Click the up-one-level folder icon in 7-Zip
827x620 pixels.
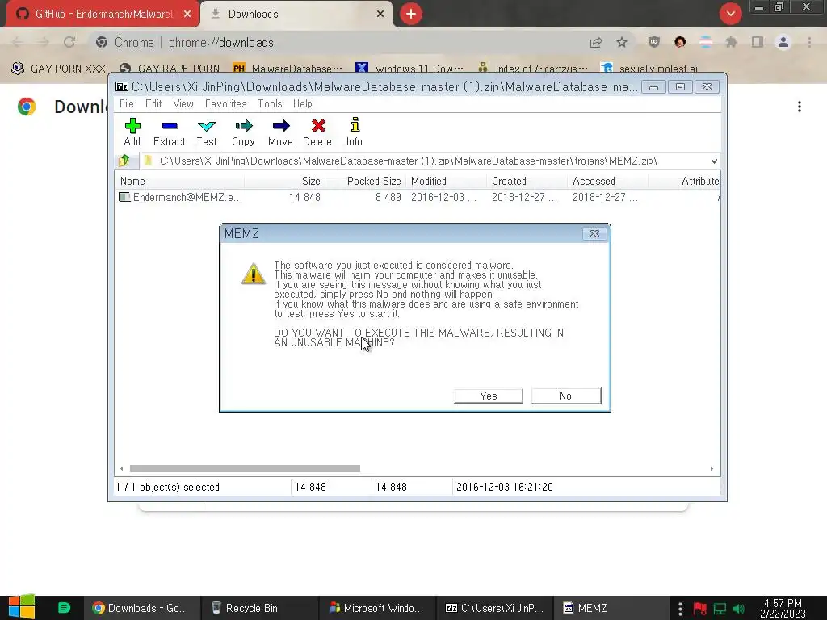pyautogui.click(x=124, y=161)
